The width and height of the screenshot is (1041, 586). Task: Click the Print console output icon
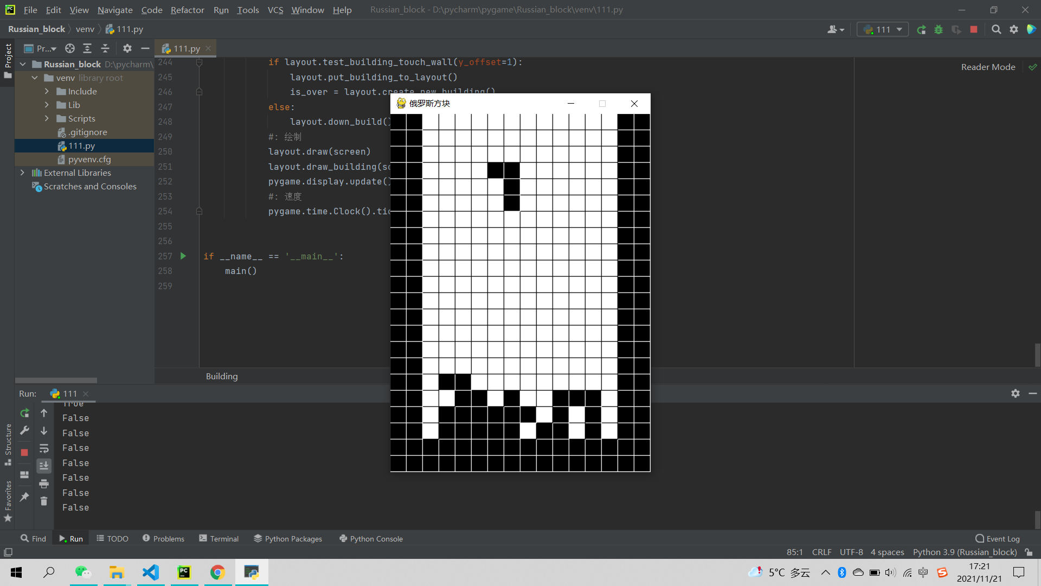44,483
